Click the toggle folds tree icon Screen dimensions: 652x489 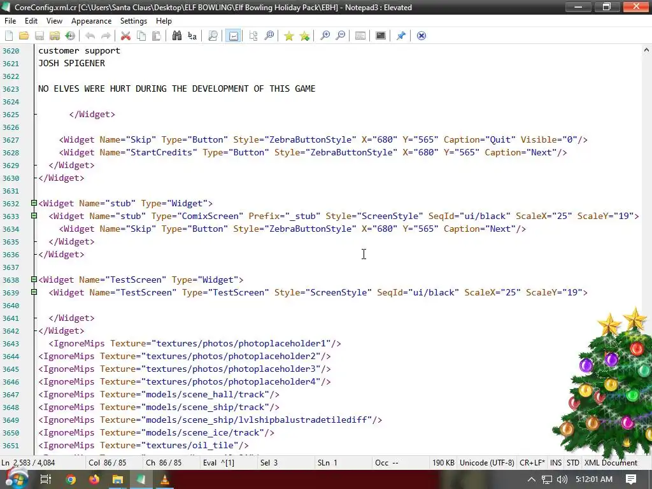[253, 36]
